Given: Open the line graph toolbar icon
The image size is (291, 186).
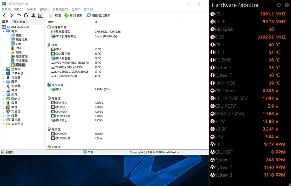Looking at the screenshot, I should point(40,15).
